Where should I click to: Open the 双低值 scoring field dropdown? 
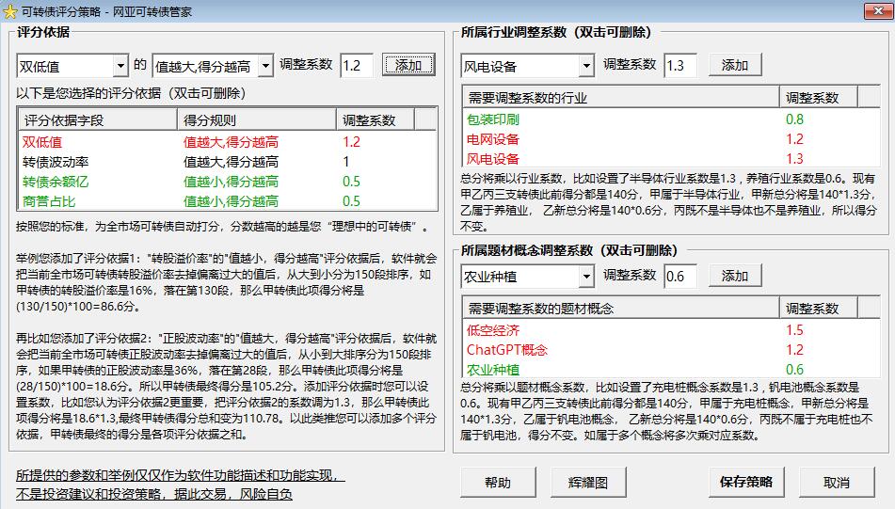click(120, 66)
